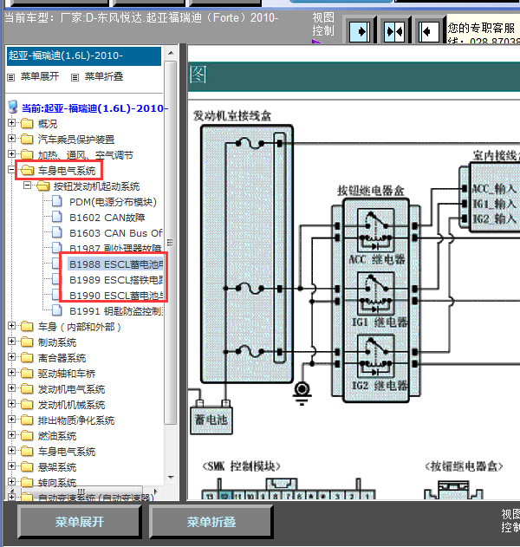This screenshot has height=547, width=520.
Task: Click the 汽车乘员保护装置 folder icon
Action: point(27,140)
